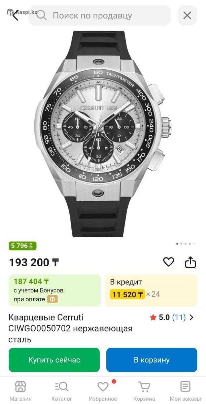Open the 'Каталог' tab
This screenshot has width=206, height=404.
pos(62,391)
